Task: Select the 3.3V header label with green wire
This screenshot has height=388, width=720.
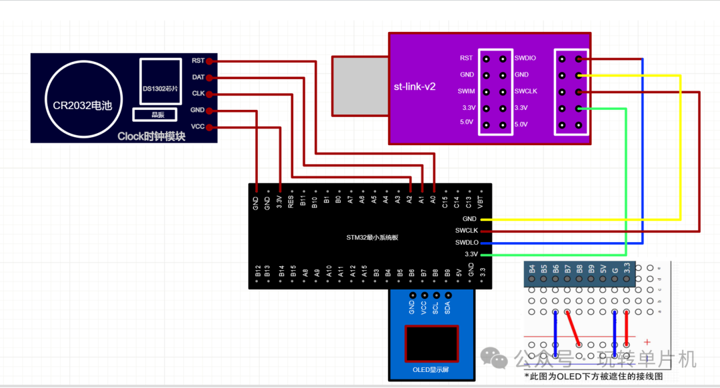Action: click(471, 254)
